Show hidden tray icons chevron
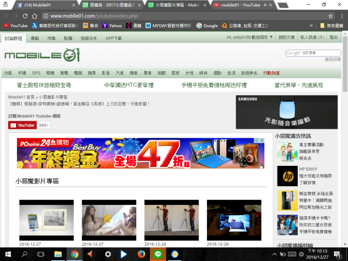348x261 pixels. pyautogui.click(x=275, y=254)
